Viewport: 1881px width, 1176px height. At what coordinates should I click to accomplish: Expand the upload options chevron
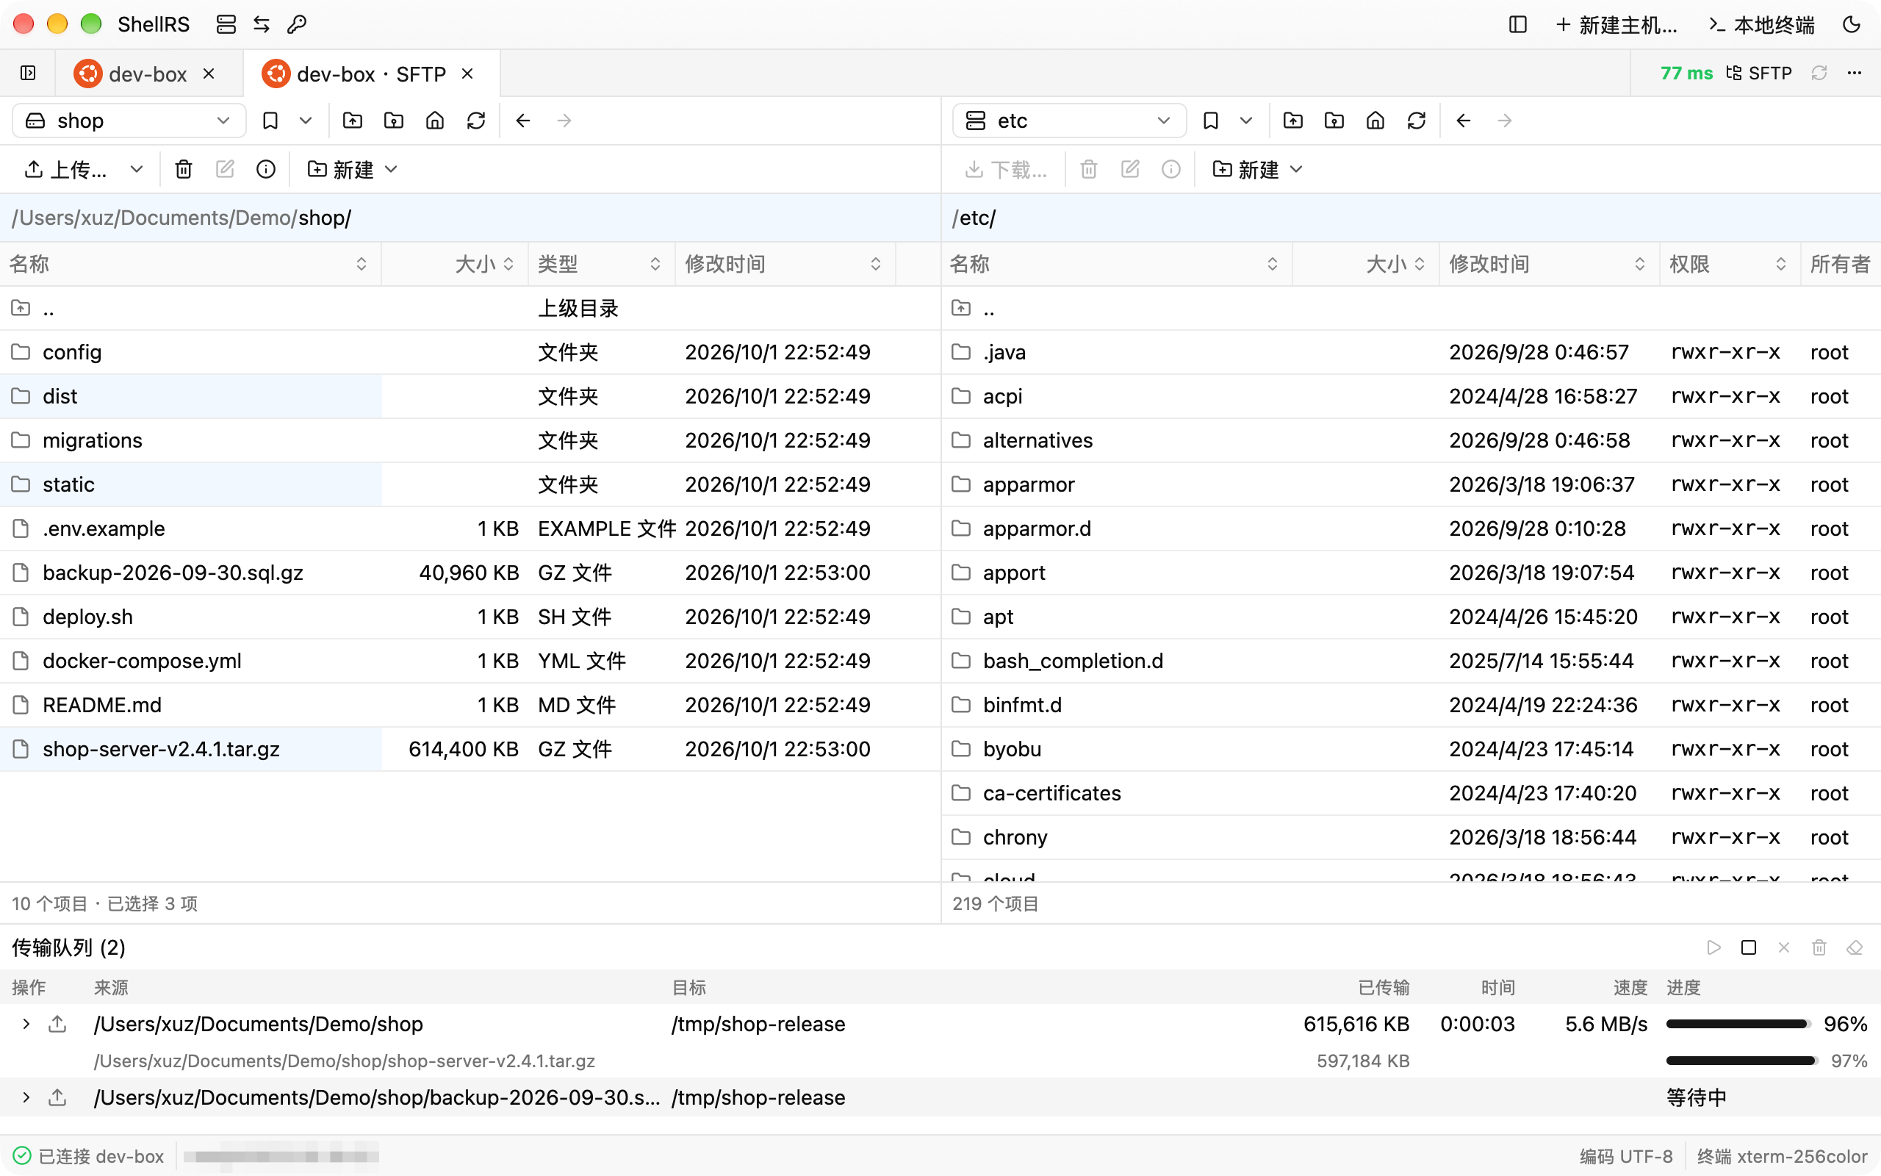click(137, 170)
